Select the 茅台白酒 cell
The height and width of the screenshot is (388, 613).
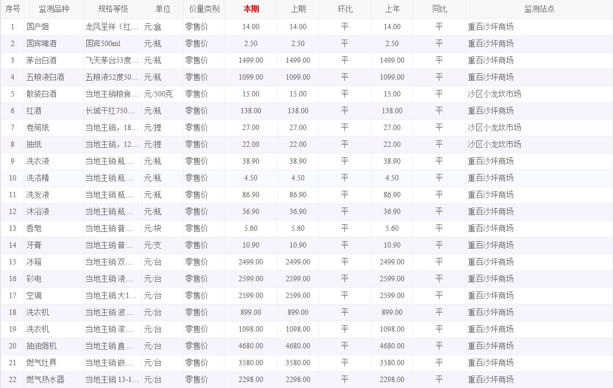pos(41,61)
